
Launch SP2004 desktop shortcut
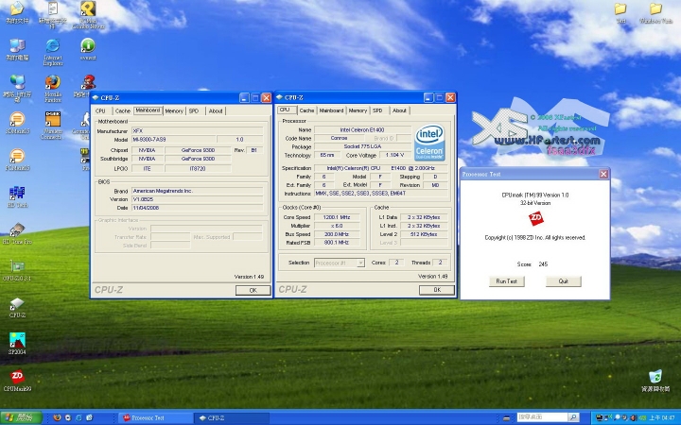tap(17, 344)
